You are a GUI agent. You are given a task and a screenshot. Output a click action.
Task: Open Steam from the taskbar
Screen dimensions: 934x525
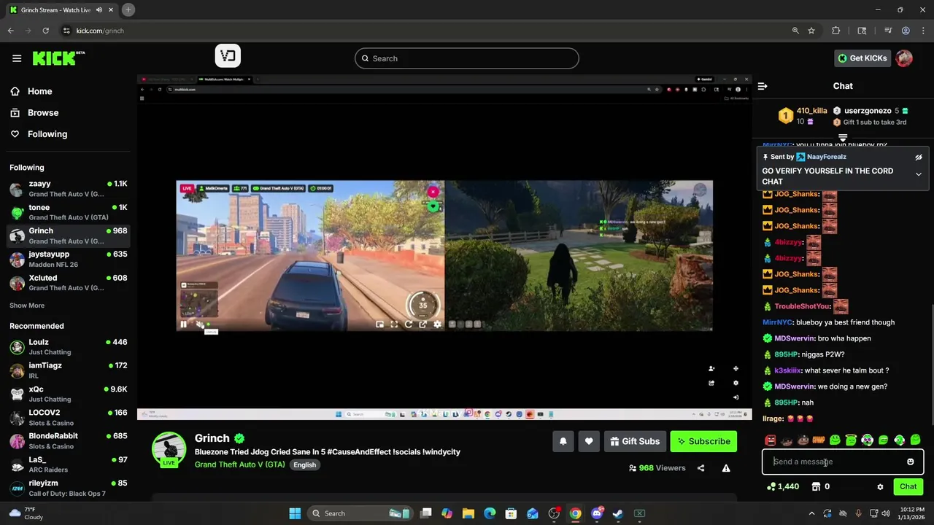pos(617,513)
